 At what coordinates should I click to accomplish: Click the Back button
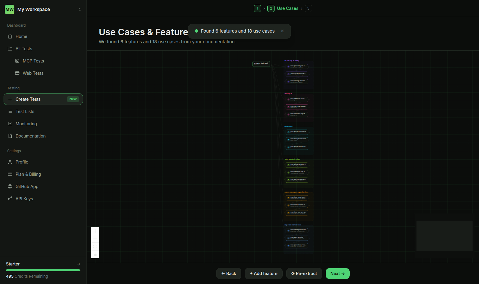point(229,274)
